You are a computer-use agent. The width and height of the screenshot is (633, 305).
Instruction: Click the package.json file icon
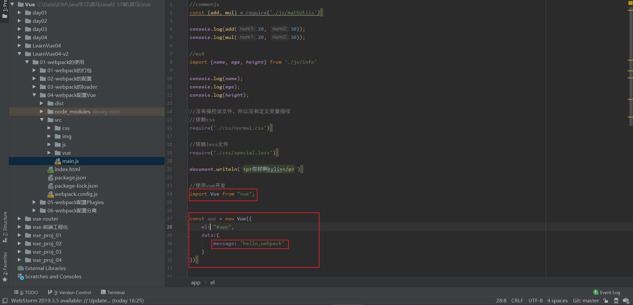click(51, 178)
